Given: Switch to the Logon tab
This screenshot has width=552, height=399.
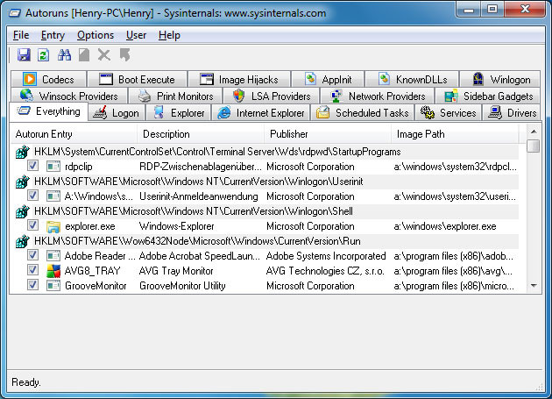Looking at the screenshot, I should [117, 113].
